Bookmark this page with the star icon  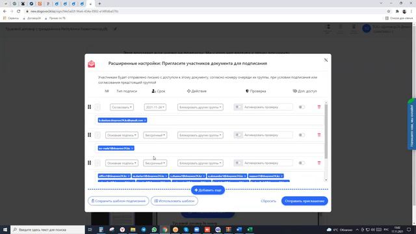coord(389,12)
